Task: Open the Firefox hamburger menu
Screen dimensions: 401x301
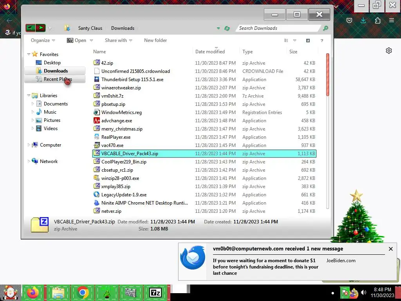Action: 392,20
